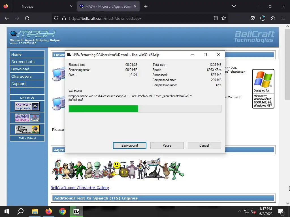Bookmark this page with star icon
Screen dimensions: 290x217
coord(224,18)
